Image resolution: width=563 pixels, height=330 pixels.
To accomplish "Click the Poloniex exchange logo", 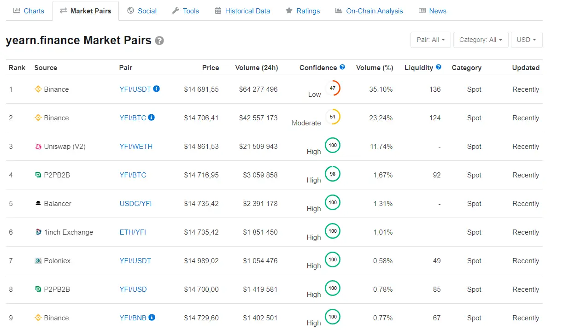I will (38, 261).
